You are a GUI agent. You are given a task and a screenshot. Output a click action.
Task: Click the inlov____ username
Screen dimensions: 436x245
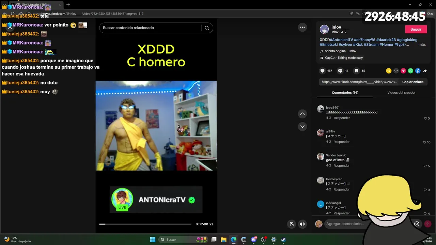tap(340, 27)
